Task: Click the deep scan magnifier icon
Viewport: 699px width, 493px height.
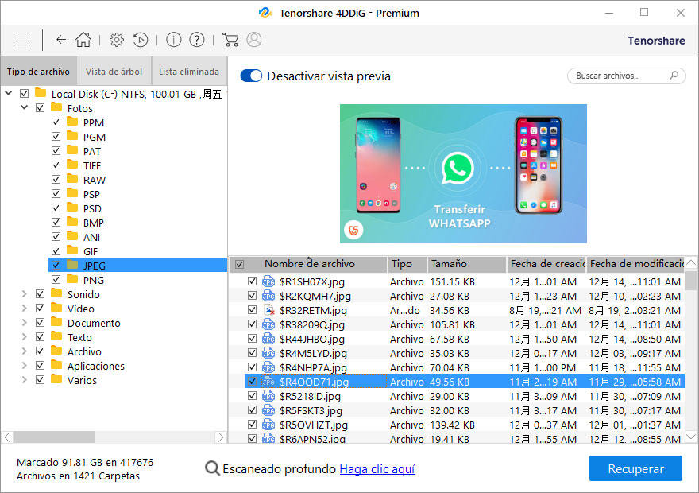Action: pyautogui.click(x=212, y=468)
